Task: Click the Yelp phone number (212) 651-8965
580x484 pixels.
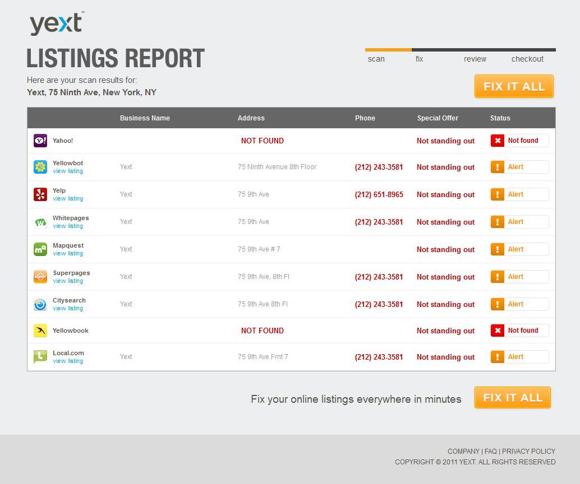Action: [379, 195]
